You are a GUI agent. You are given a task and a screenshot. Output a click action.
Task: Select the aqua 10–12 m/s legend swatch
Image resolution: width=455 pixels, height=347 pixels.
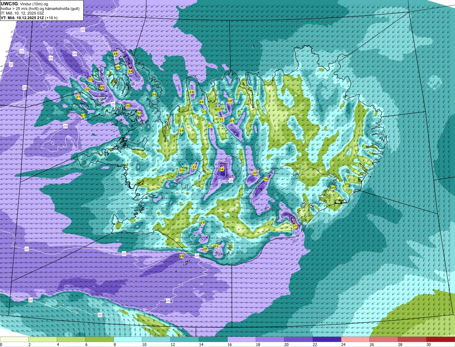click(156, 340)
